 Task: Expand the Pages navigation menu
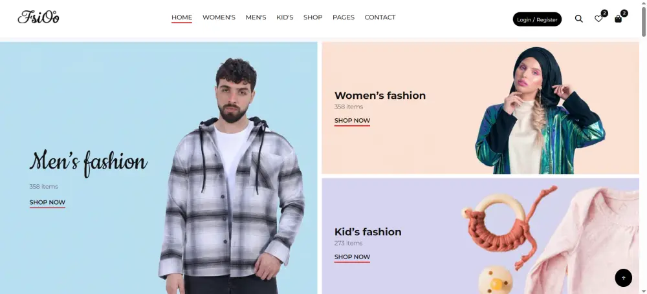point(344,17)
